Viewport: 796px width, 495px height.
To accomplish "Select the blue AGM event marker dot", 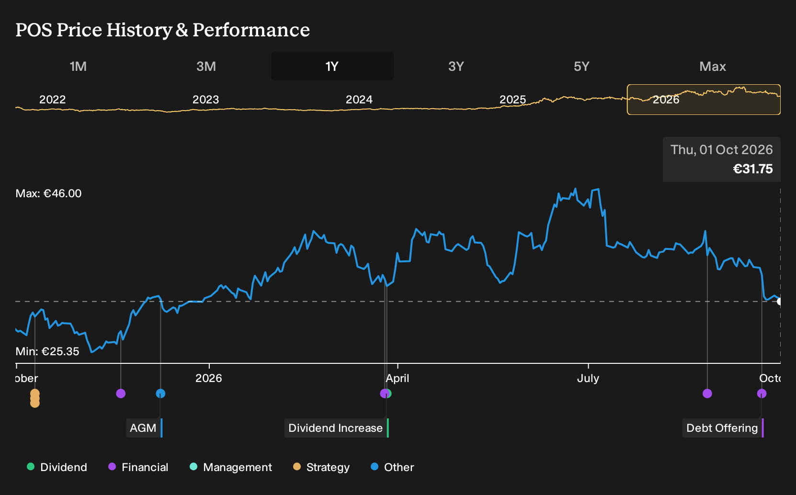I will pos(160,394).
